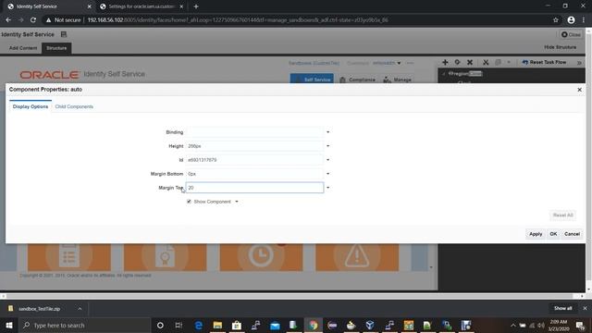Viewport: 592px width, 333px height.
Task: Click Show all downloads
Action: [562, 308]
